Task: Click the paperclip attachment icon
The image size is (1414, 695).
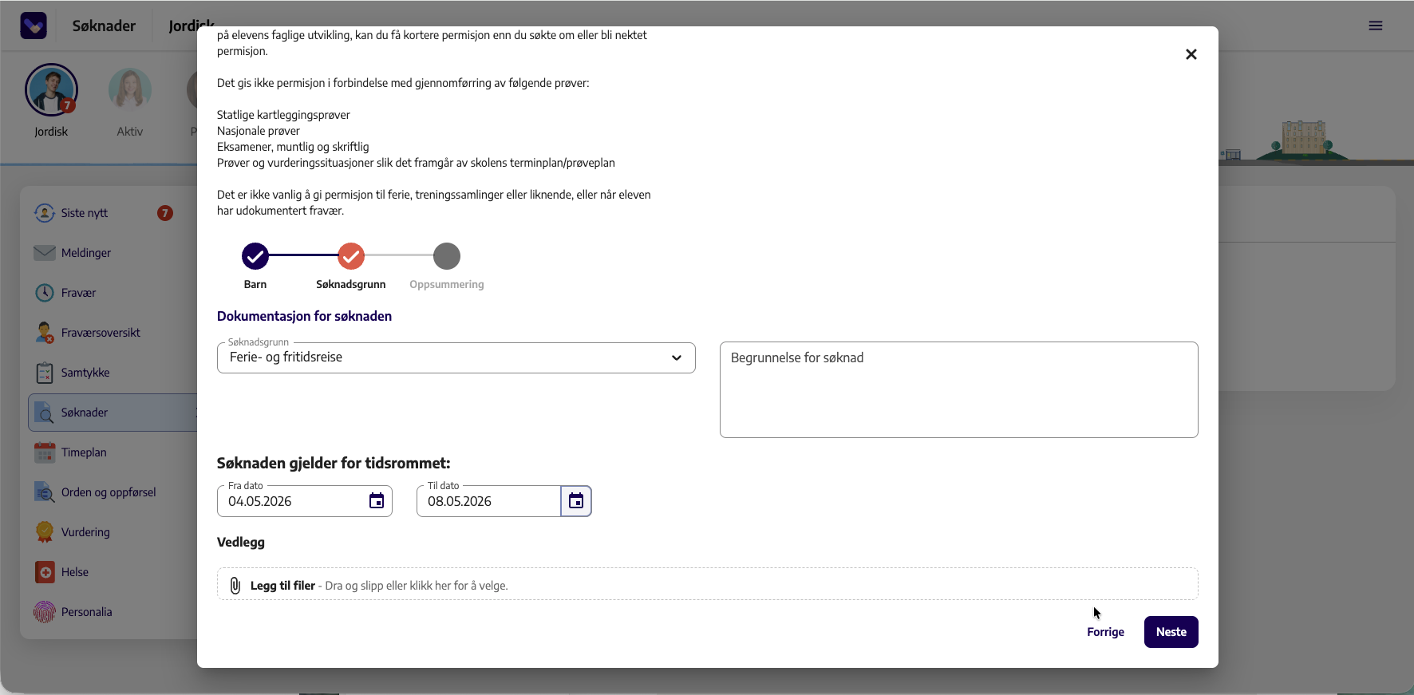Action: click(235, 586)
